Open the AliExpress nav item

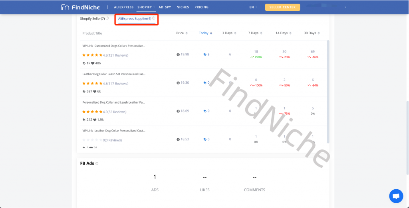pos(124,7)
